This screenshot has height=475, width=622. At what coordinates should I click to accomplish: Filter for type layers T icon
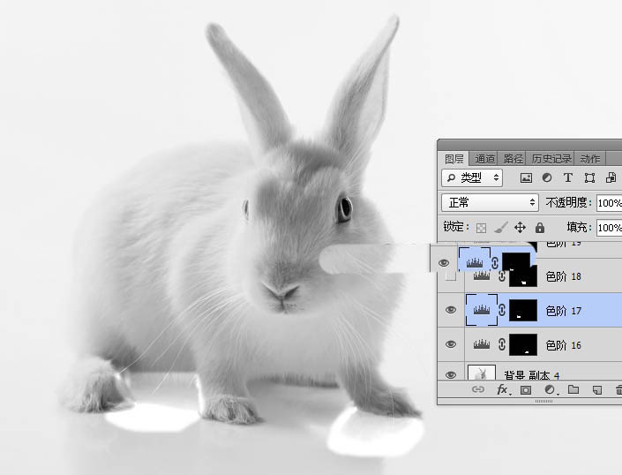click(568, 177)
